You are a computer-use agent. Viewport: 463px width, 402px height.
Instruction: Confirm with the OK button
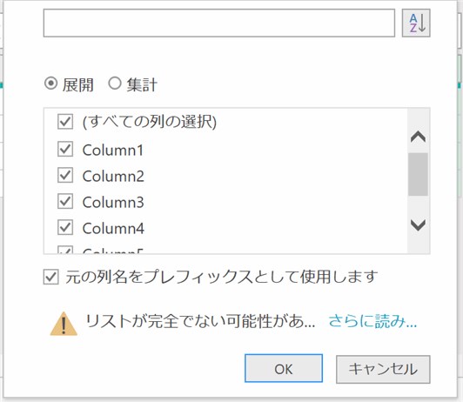click(x=284, y=368)
